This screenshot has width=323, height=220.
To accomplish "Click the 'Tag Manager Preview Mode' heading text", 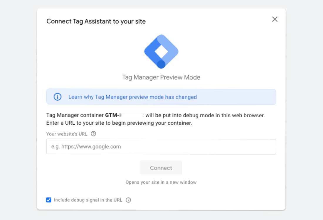I will pyautogui.click(x=161, y=77).
